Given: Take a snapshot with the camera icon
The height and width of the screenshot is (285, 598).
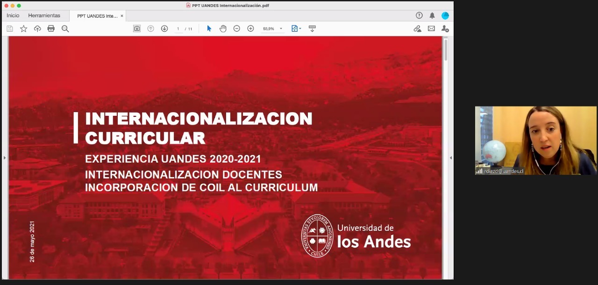Looking at the screenshot, I should tap(137, 28).
